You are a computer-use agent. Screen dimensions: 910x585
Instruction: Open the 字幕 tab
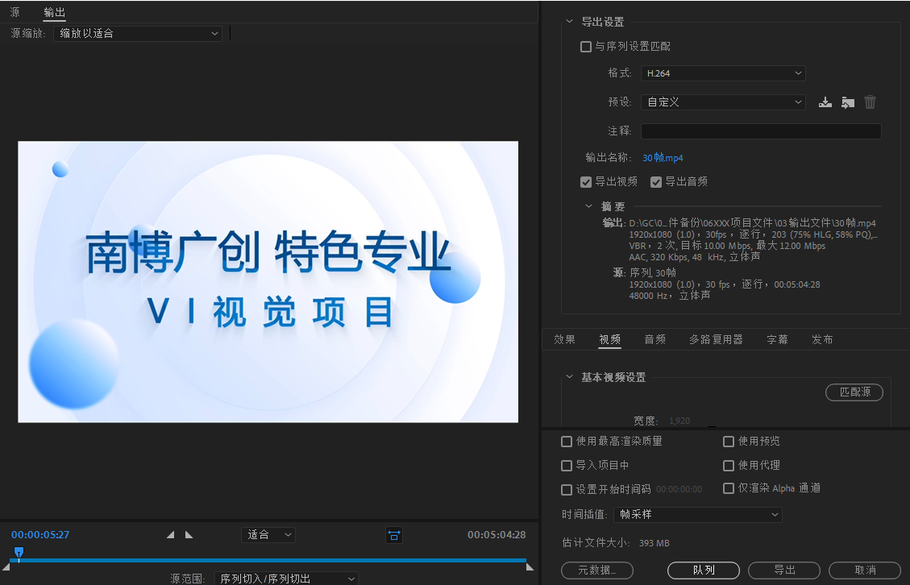tap(777, 339)
